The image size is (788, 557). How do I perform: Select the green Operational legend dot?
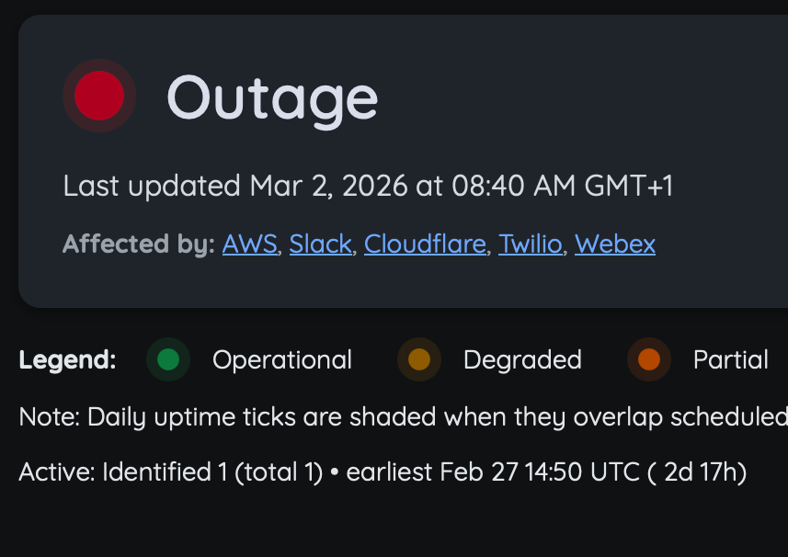[x=167, y=359]
